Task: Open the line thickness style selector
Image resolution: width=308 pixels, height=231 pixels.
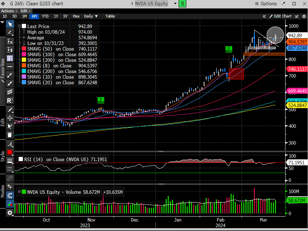Action: coord(10,161)
